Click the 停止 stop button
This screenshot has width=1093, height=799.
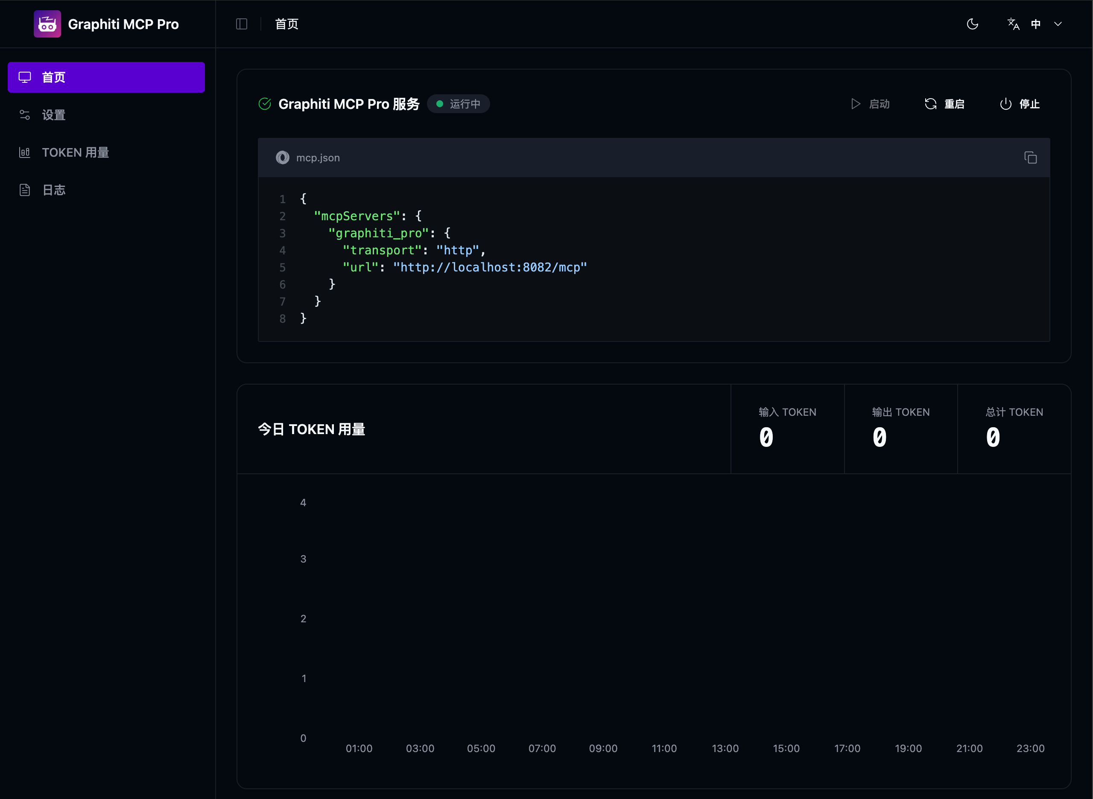[1020, 104]
